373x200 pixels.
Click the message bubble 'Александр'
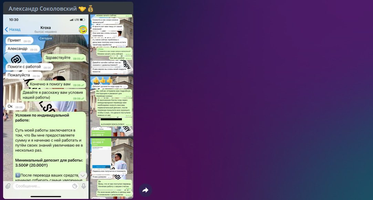pos(23,49)
